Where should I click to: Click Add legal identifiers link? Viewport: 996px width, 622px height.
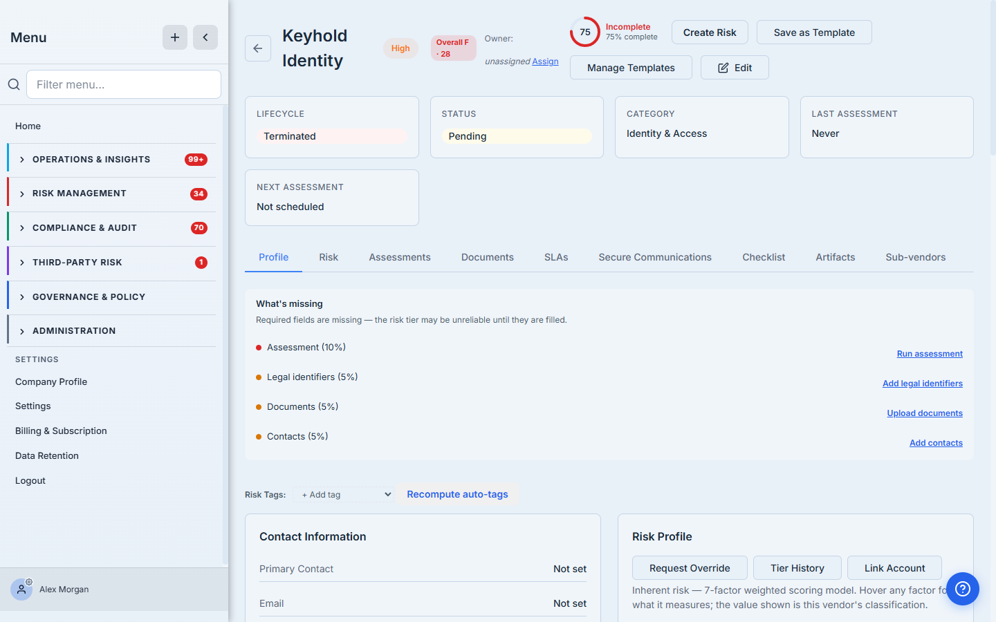[923, 384]
